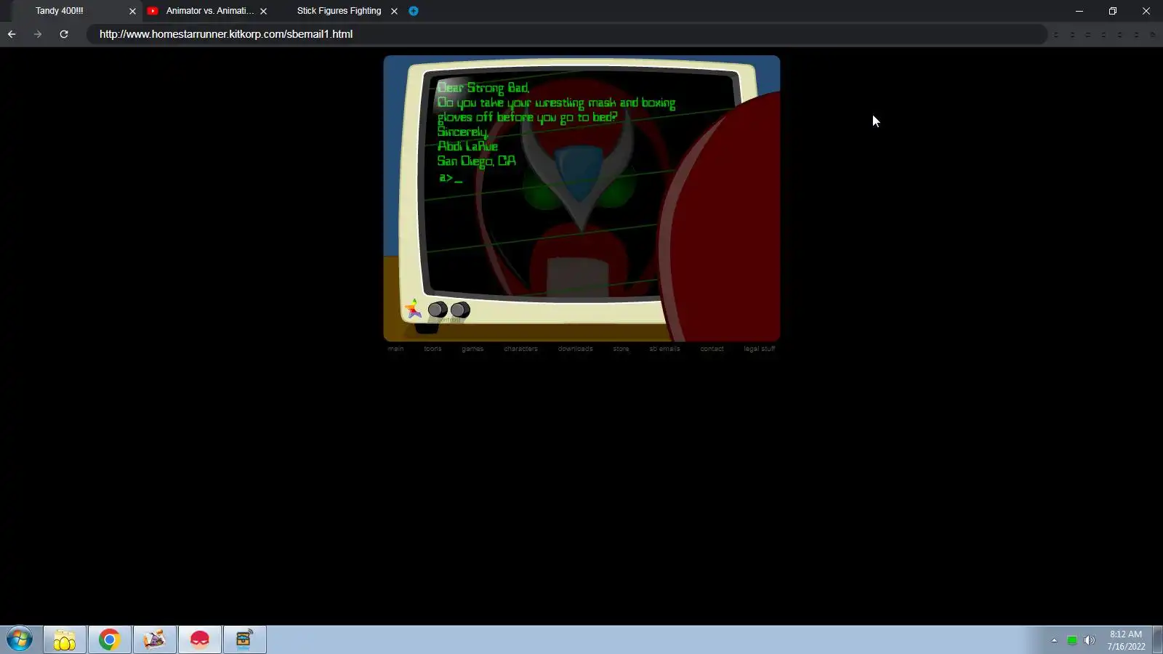
Task: Minimize the browser window
Action: click(x=1079, y=11)
